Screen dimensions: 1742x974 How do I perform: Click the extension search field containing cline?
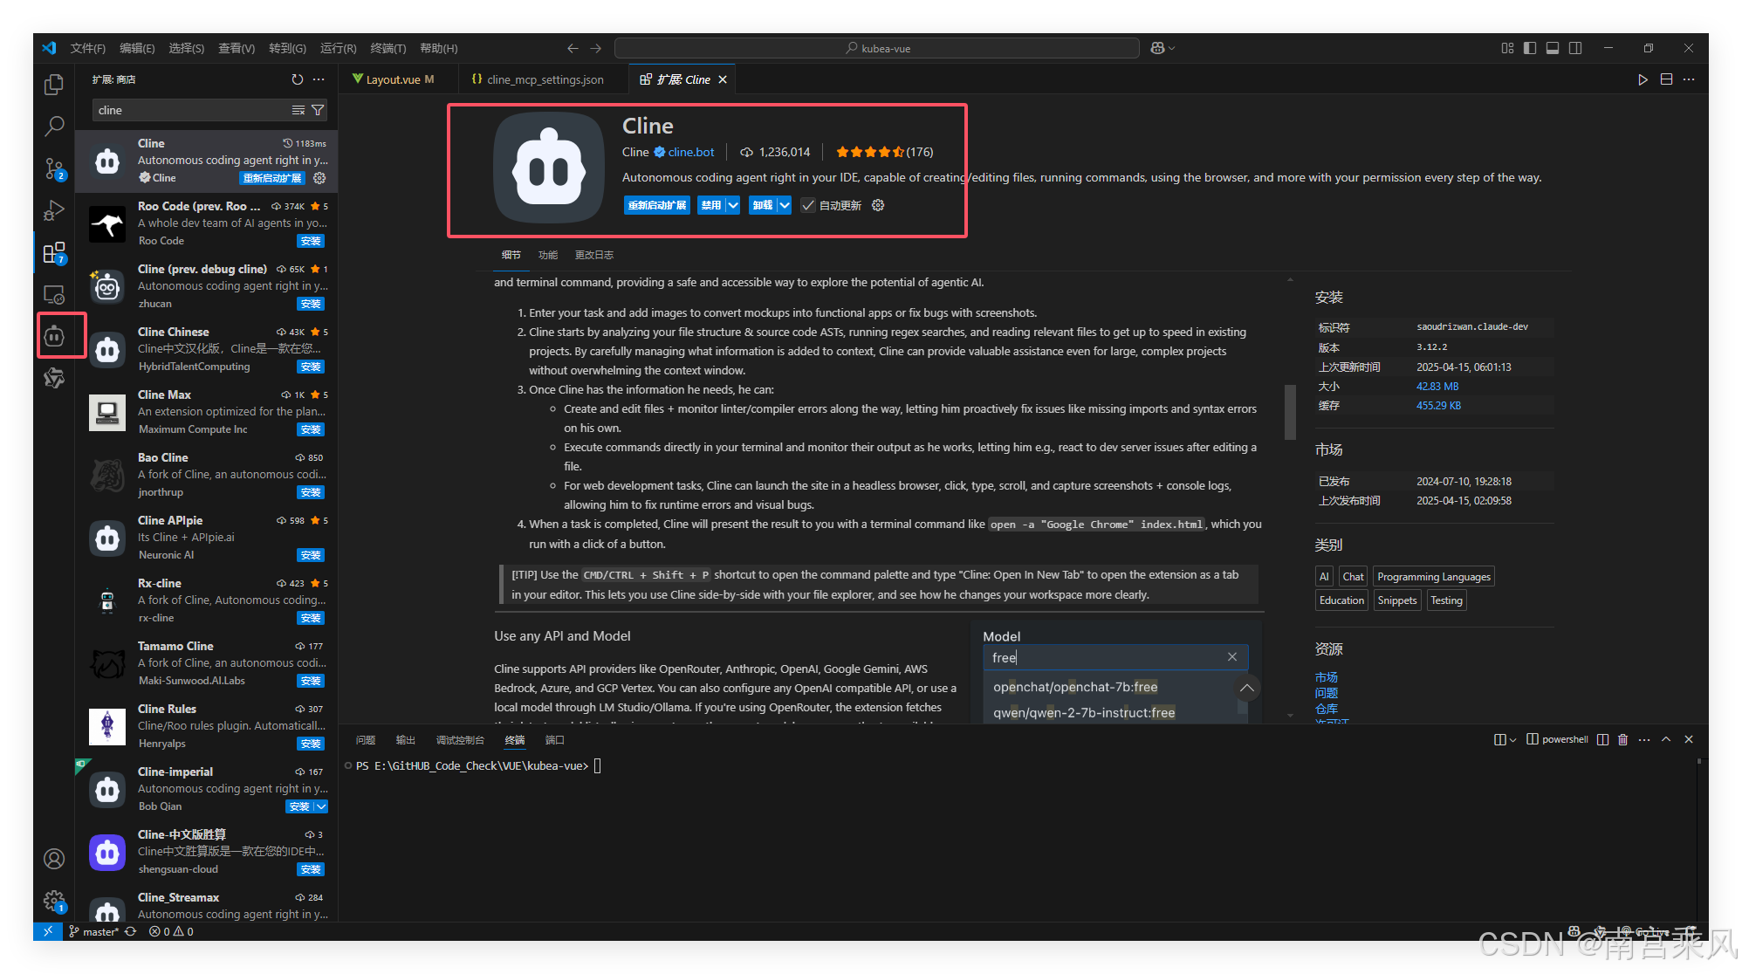[x=192, y=110]
